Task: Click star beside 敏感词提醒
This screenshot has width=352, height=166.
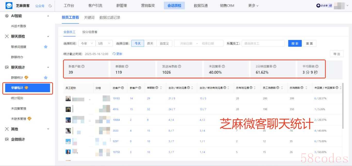Action: [x=46, y=47]
